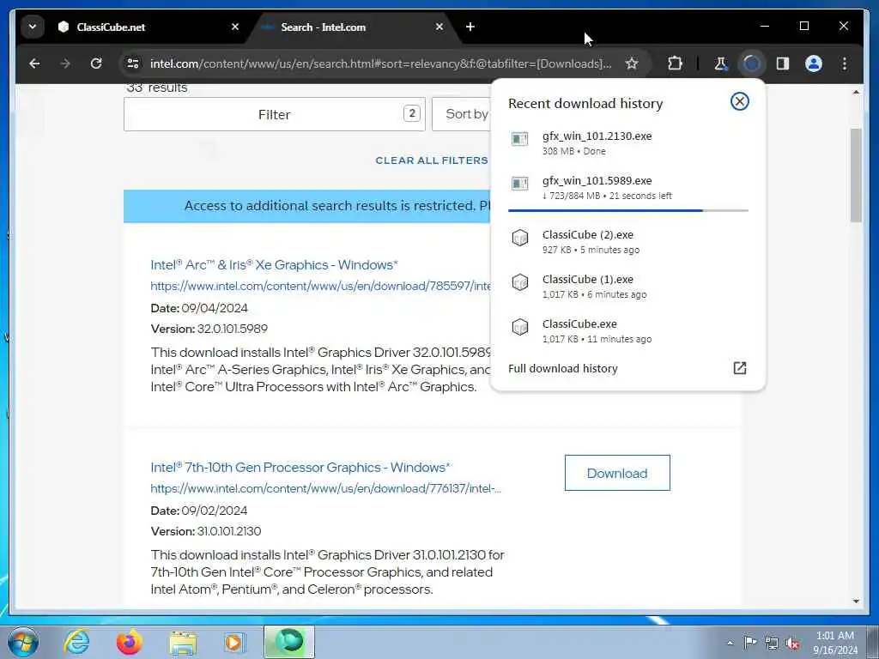Open Intel 7th-10th Gen Processor Graphics result
Screen dimensions: 879x659
click(x=300, y=468)
